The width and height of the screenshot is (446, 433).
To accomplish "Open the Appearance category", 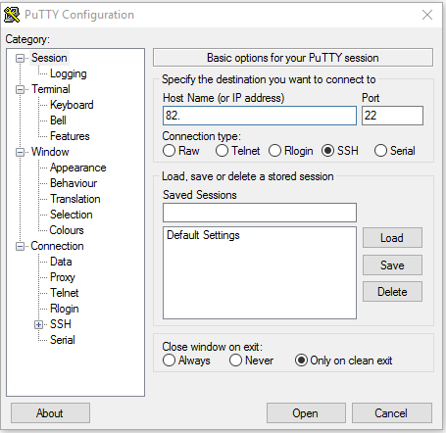I will click(78, 168).
